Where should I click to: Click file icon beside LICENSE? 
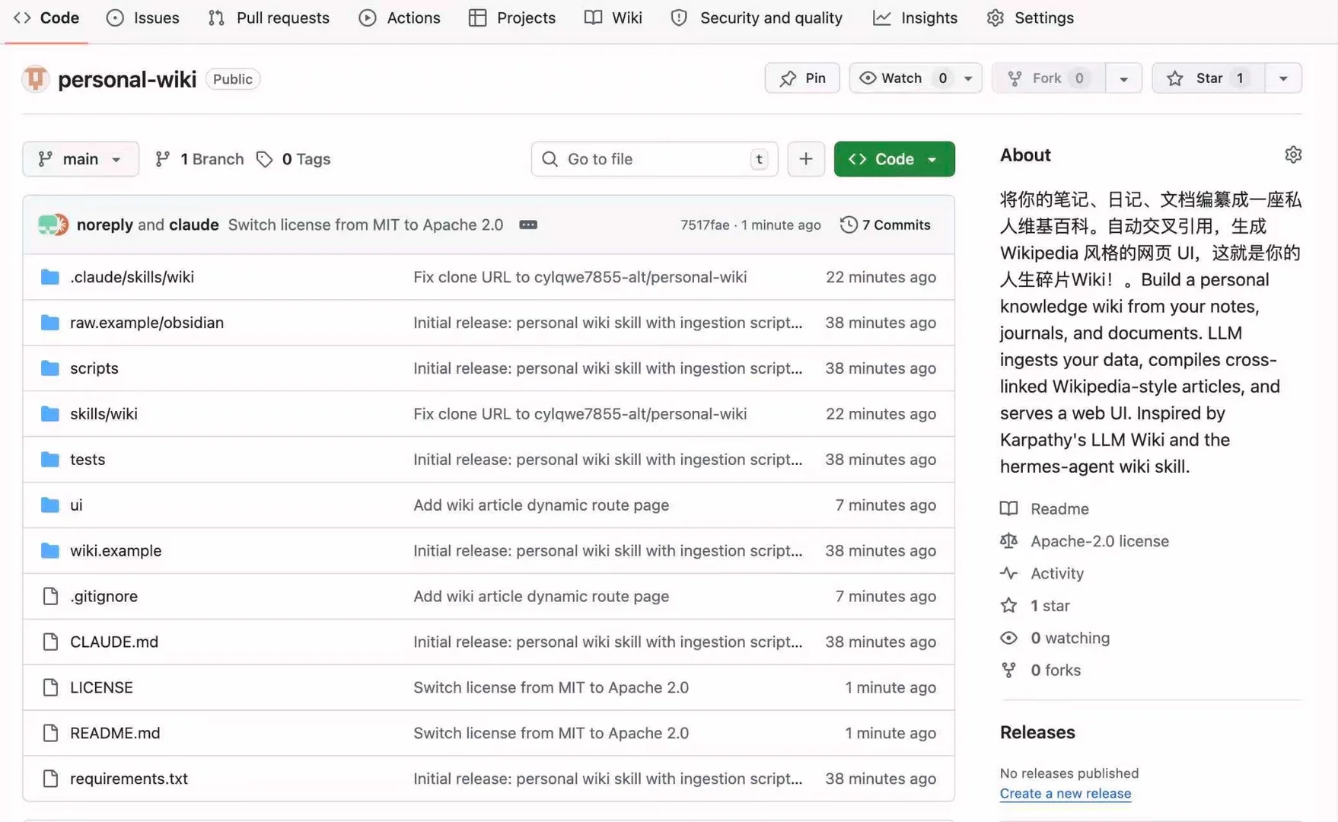point(50,687)
